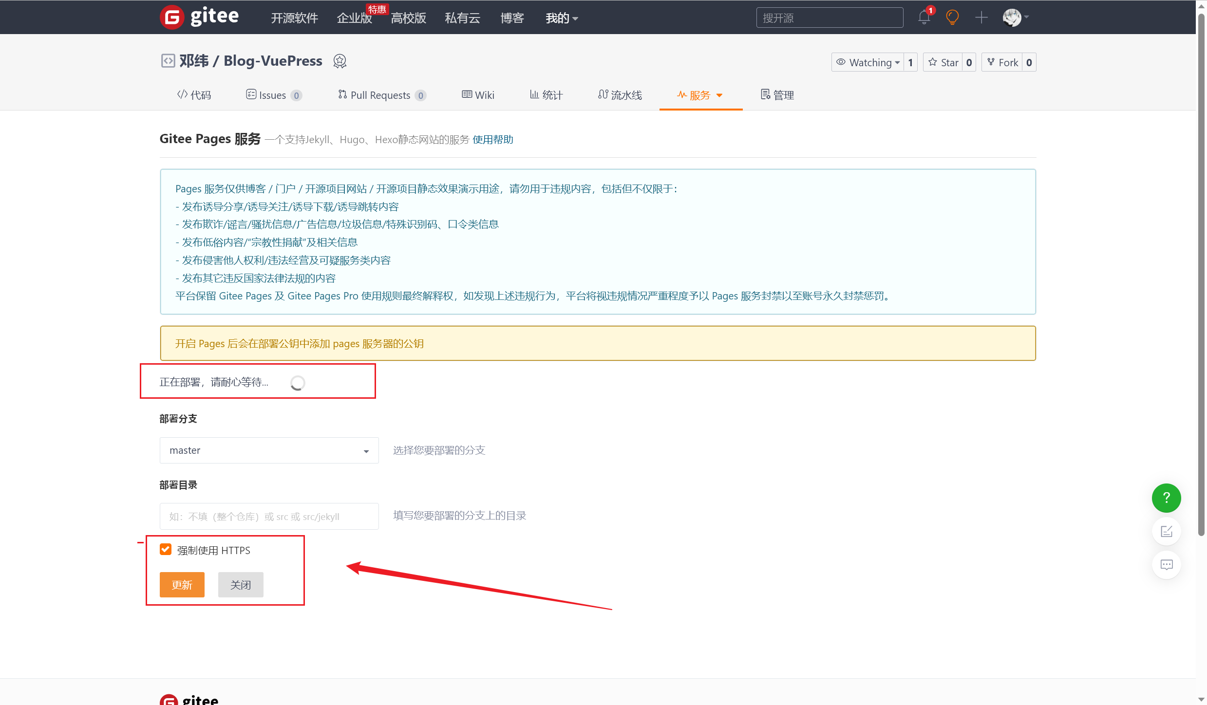The image size is (1207, 705).
Task: Open the Watching dropdown
Action: [868, 62]
